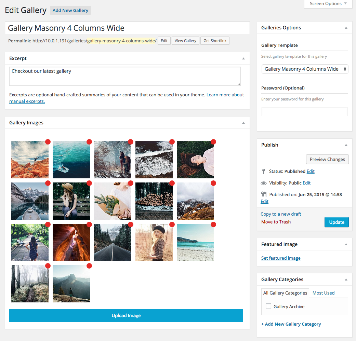Remove the woman lying in grass image
Image resolution: width=356 pixels, height=341 pixels.
pos(213,141)
